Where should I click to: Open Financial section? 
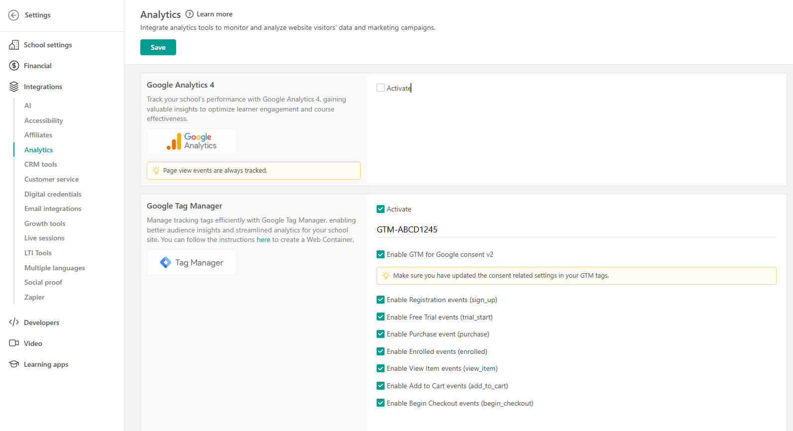click(x=38, y=66)
